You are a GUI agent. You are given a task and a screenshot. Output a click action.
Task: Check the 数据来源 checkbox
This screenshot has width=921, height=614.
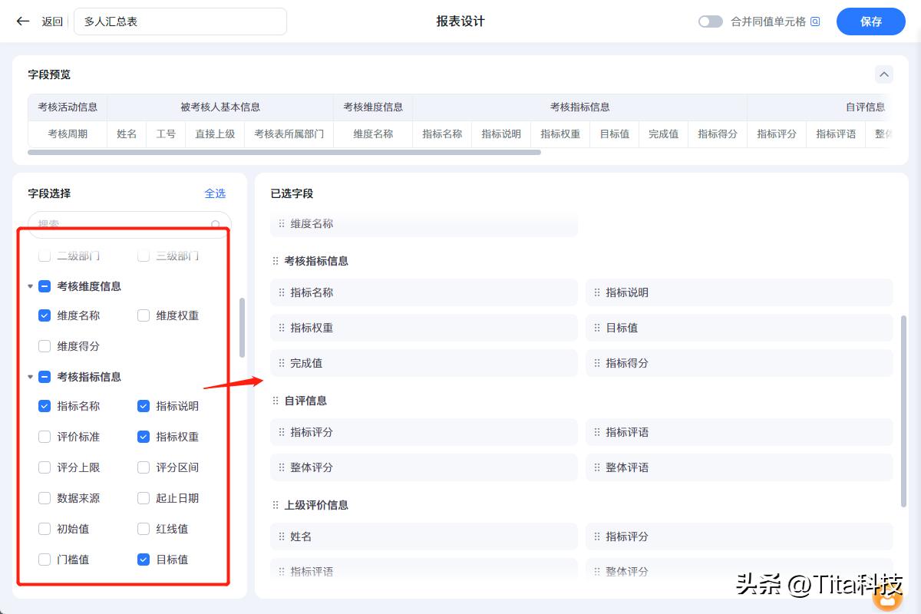click(45, 498)
